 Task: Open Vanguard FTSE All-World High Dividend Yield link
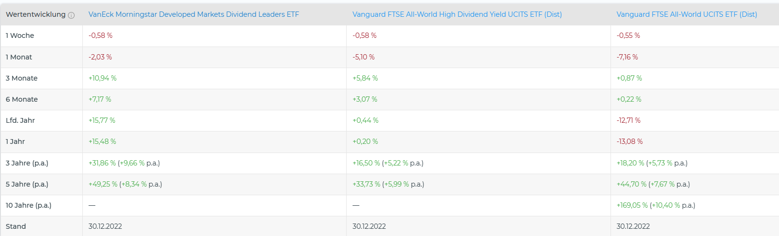[457, 14]
